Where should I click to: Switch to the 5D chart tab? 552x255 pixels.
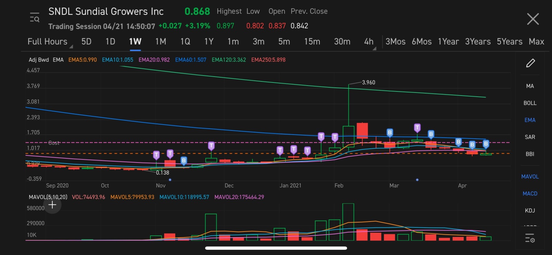(86, 42)
